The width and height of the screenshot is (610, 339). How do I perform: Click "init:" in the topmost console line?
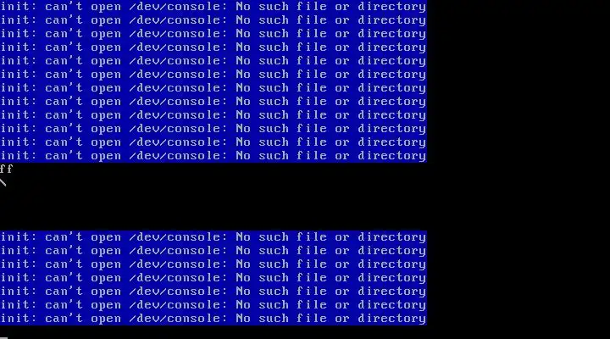pyautogui.click(x=19, y=7)
